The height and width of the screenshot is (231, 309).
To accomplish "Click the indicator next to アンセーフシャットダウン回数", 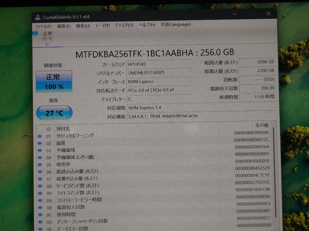I will (39, 222).
